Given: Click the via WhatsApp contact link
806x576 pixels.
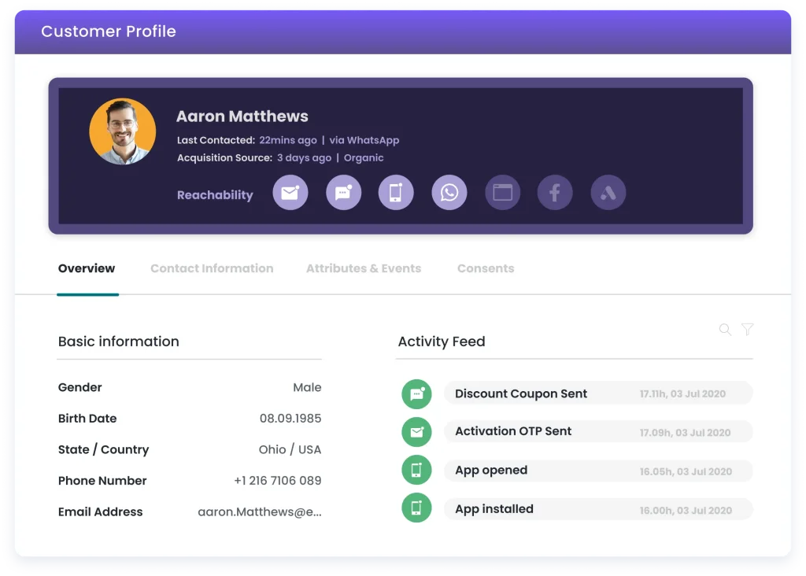Looking at the screenshot, I should tap(364, 140).
